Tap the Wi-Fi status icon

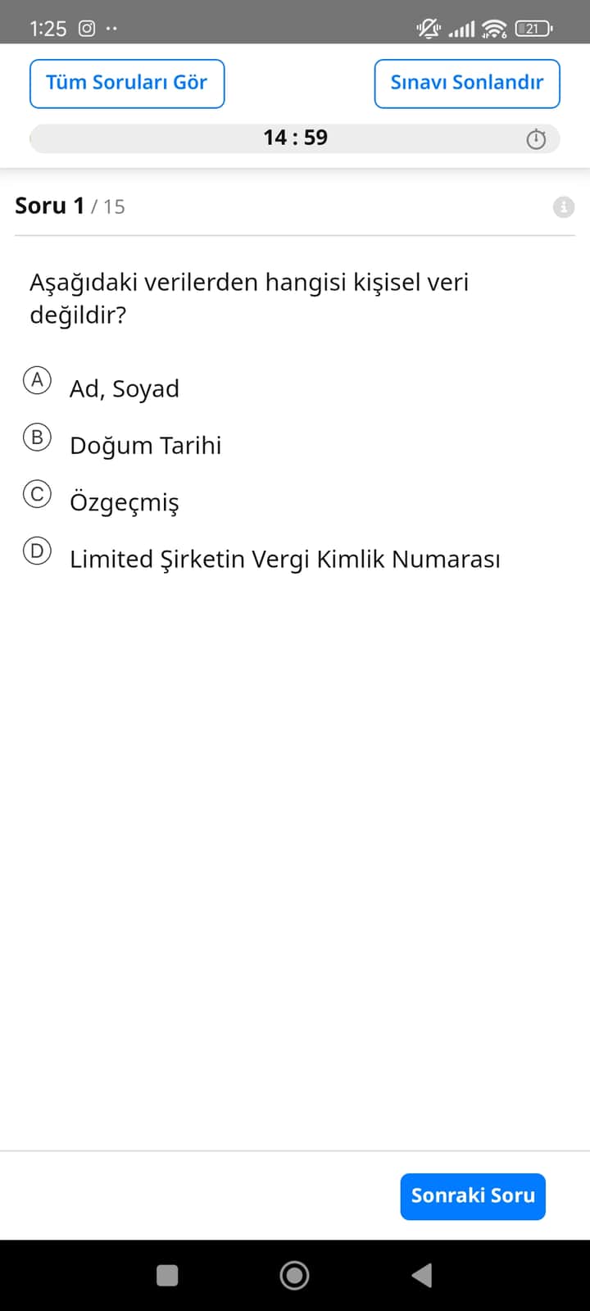click(x=494, y=29)
